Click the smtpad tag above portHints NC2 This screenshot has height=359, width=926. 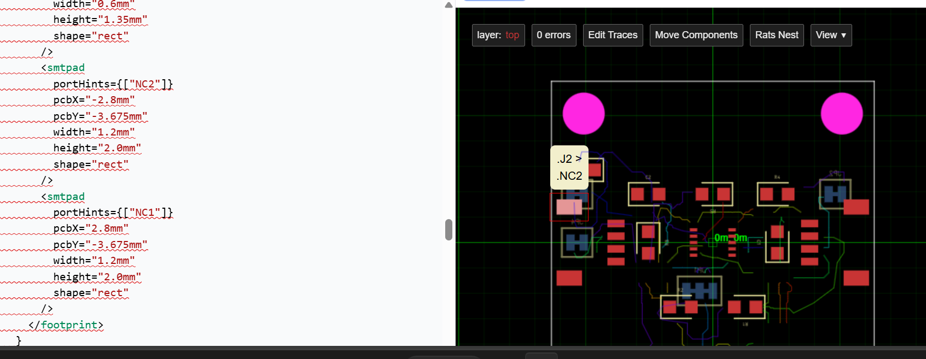click(x=63, y=68)
